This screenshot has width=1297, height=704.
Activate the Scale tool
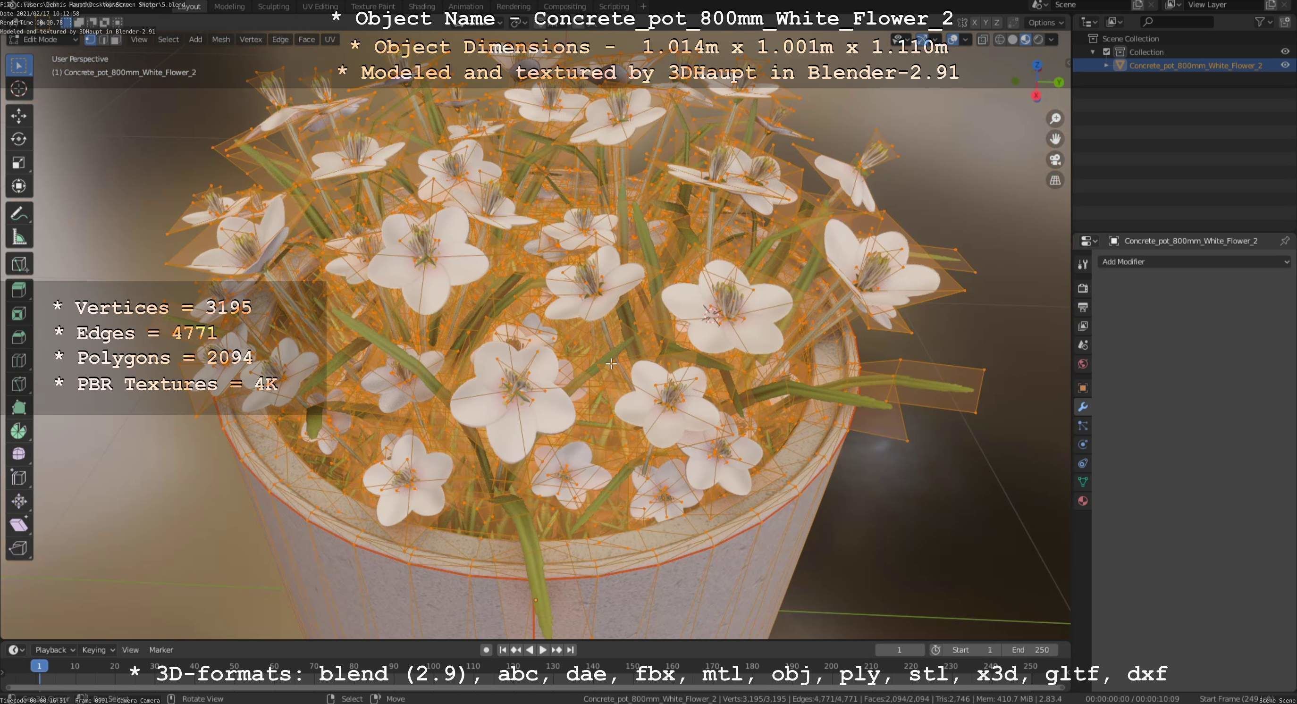(18, 162)
